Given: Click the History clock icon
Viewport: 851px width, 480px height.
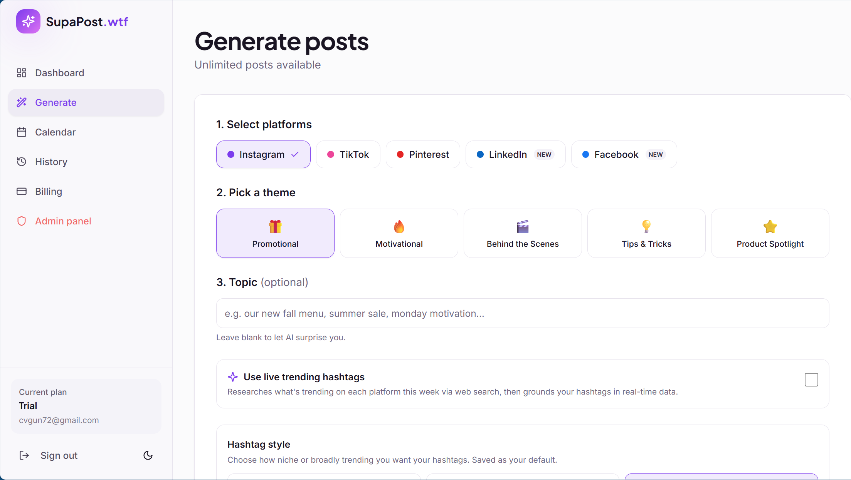Looking at the screenshot, I should point(22,162).
